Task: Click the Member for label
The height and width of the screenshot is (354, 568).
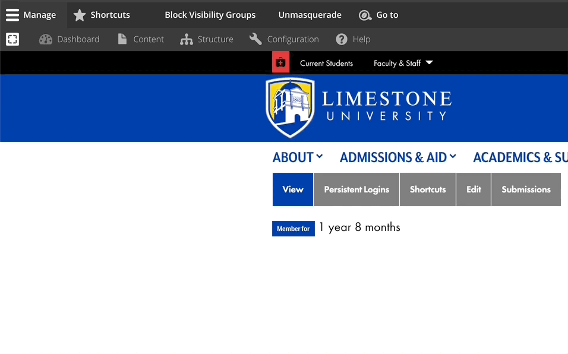Action: point(294,229)
